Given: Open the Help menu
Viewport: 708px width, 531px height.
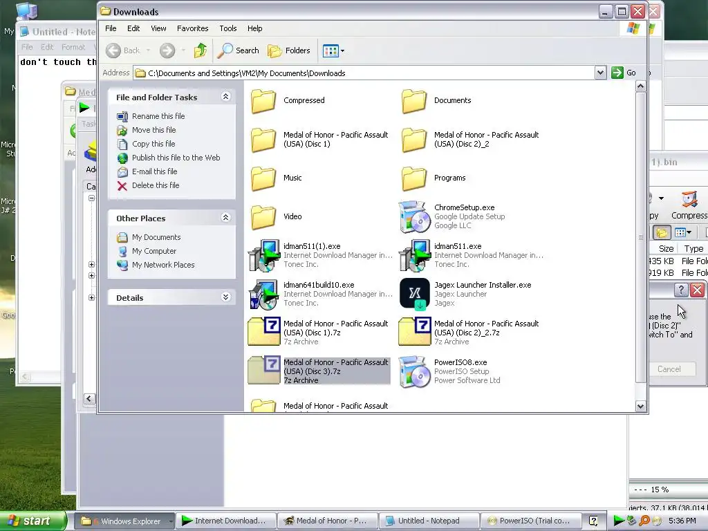Looking at the screenshot, I should [254, 28].
